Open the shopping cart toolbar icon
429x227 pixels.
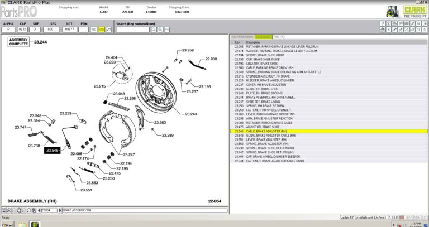click(401, 23)
